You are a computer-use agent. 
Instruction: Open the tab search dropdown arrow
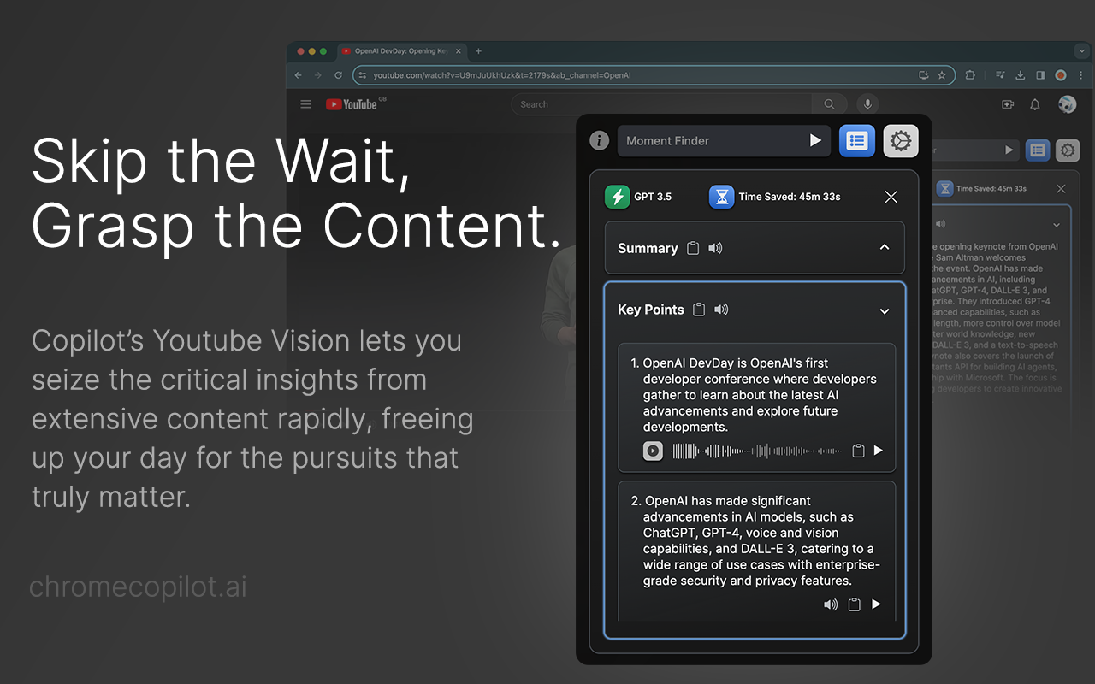(x=1081, y=51)
